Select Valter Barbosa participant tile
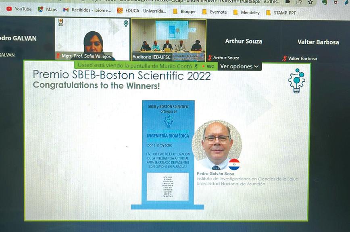This screenshot has width=350, height=232. 318,42
